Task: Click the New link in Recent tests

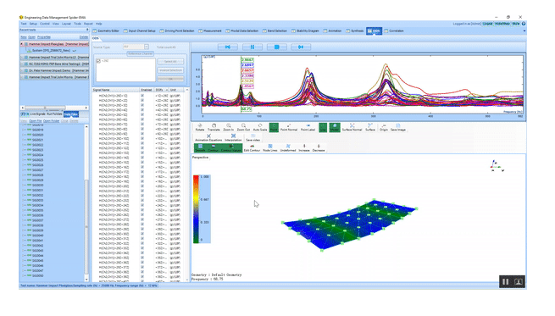Action: [x=23, y=36]
